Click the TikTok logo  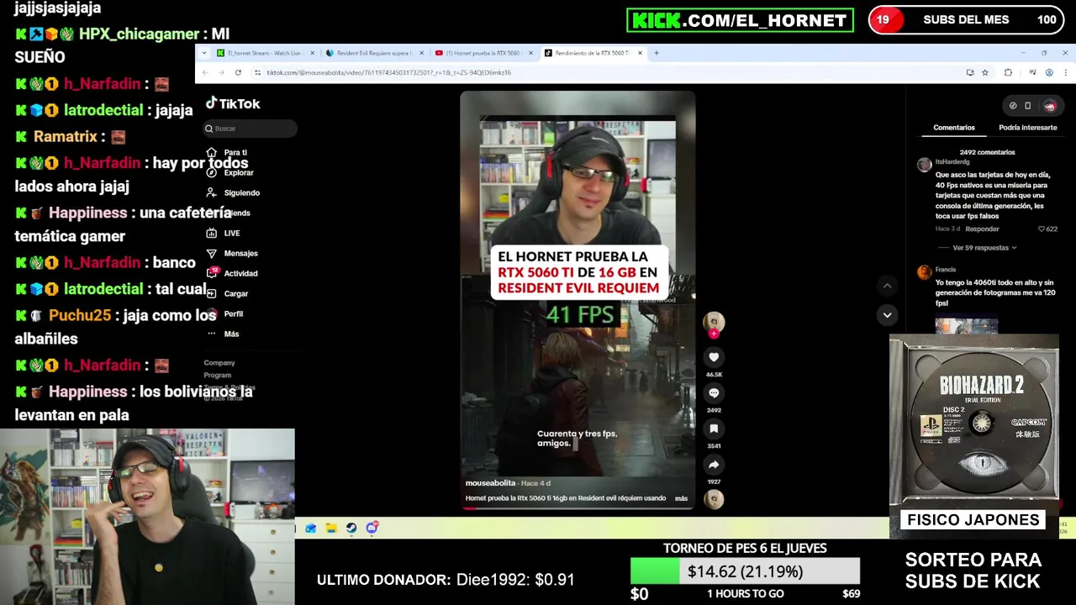coord(233,103)
